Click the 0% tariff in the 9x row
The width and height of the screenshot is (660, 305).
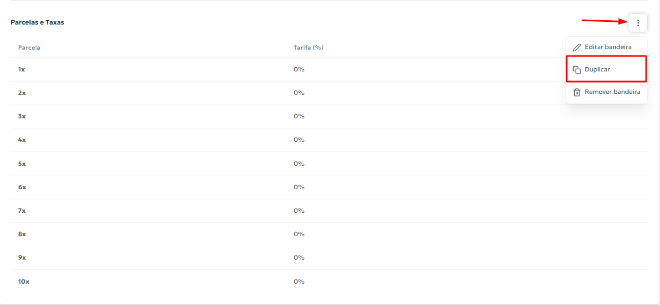[299, 258]
